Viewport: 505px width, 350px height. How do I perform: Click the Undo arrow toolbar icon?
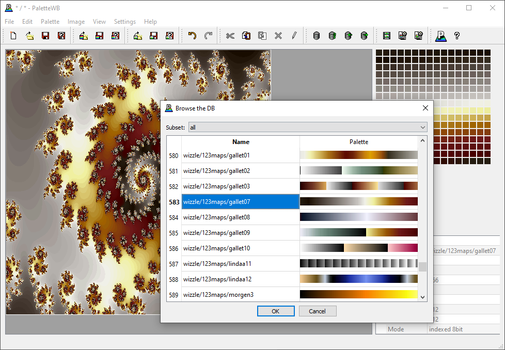click(192, 36)
